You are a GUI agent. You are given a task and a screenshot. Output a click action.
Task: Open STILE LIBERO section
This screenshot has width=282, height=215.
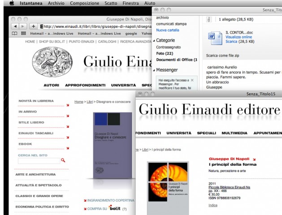31,122
